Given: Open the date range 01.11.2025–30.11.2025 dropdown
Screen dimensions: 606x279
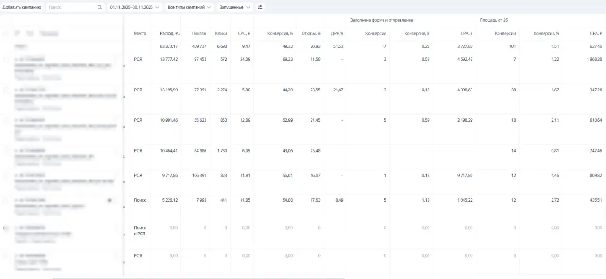Looking at the screenshot, I should click(134, 7).
